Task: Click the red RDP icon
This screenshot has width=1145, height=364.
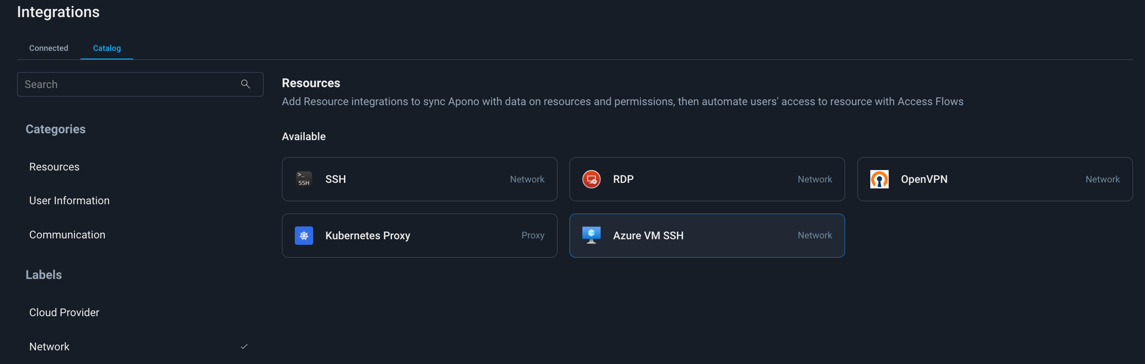Action: pos(591,179)
